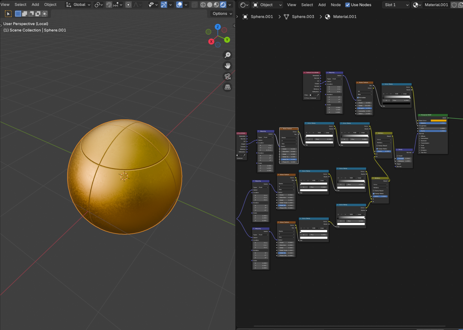Image resolution: width=463 pixels, height=330 pixels.
Task: Toggle the Use Nodes checkbox
Action: [348, 5]
